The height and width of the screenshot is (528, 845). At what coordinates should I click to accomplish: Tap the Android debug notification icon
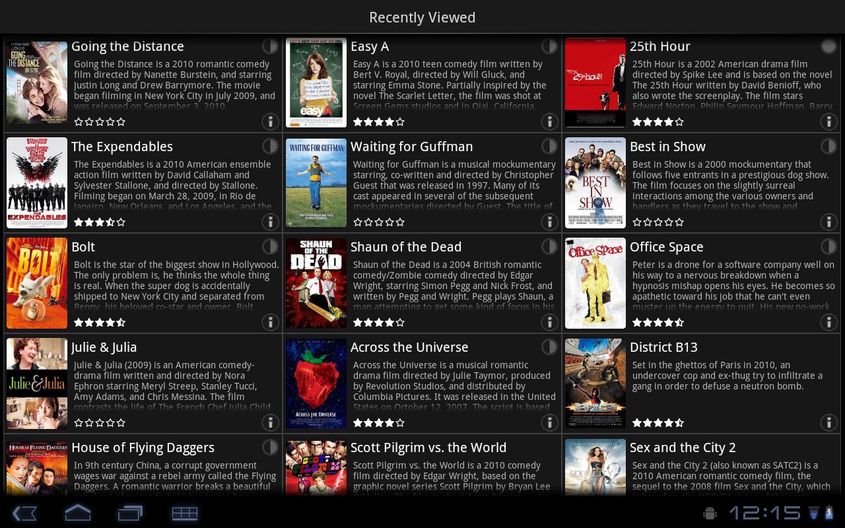click(x=710, y=513)
